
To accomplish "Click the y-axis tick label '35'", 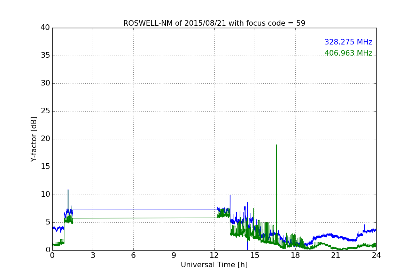I will pyautogui.click(x=45, y=56).
